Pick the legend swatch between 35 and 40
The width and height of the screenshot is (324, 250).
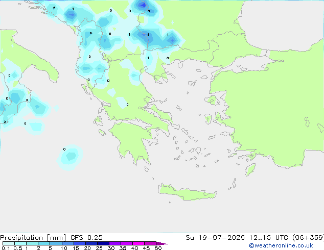127,243
